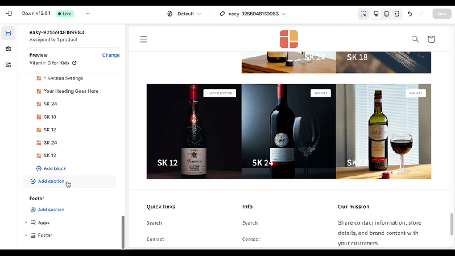Click the Save button
The width and height of the screenshot is (455, 256).
click(x=442, y=14)
